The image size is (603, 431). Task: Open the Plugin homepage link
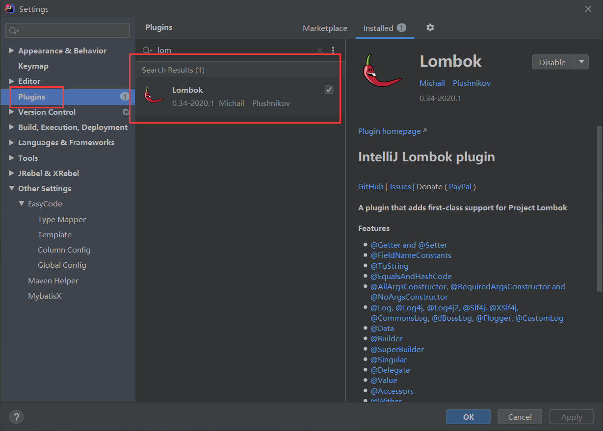click(x=392, y=131)
